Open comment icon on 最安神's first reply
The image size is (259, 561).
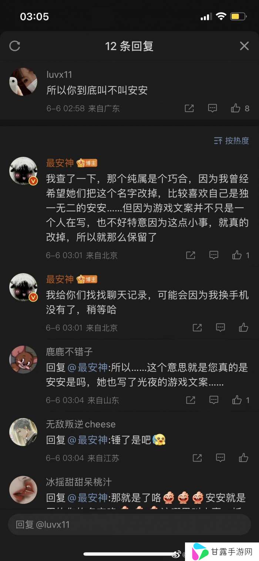(213, 255)
